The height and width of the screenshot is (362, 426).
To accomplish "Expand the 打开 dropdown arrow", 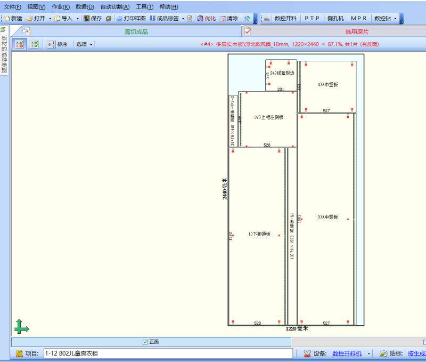I will (x=50, y=19).
